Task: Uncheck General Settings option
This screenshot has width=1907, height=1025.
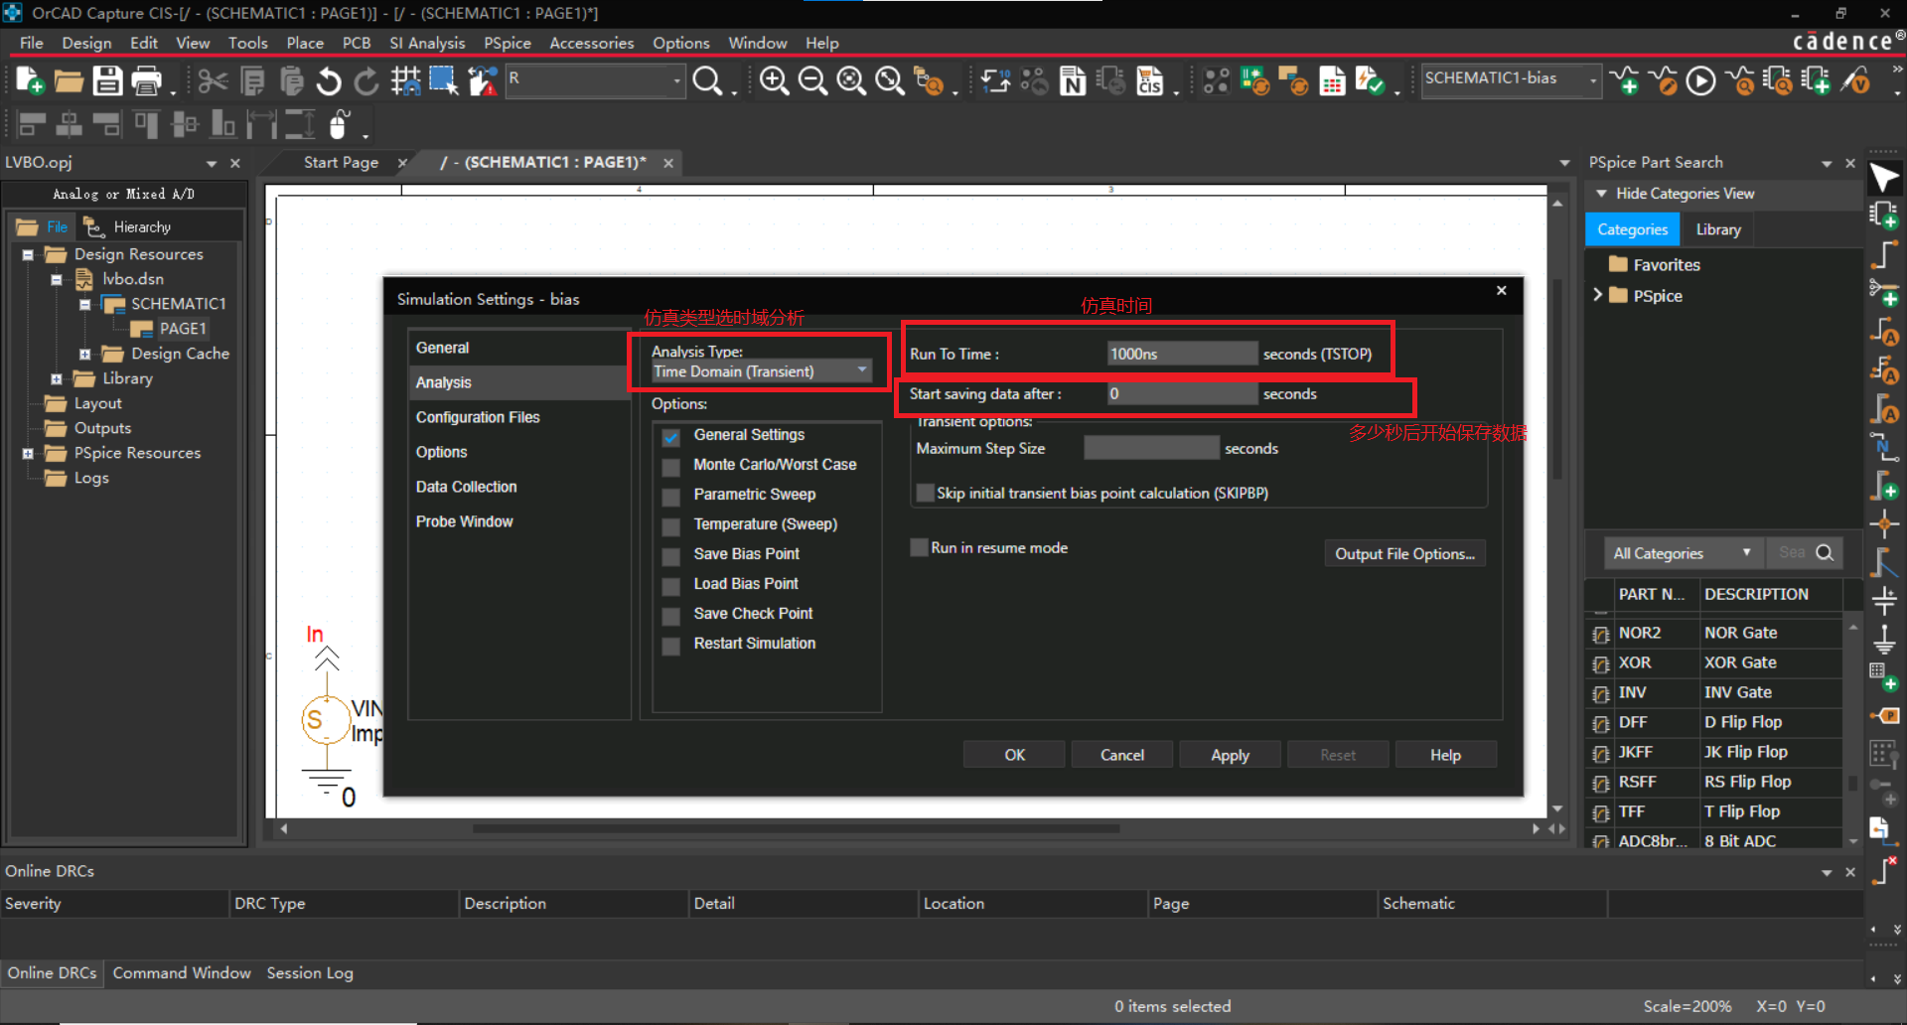Action: click(671, 437)
